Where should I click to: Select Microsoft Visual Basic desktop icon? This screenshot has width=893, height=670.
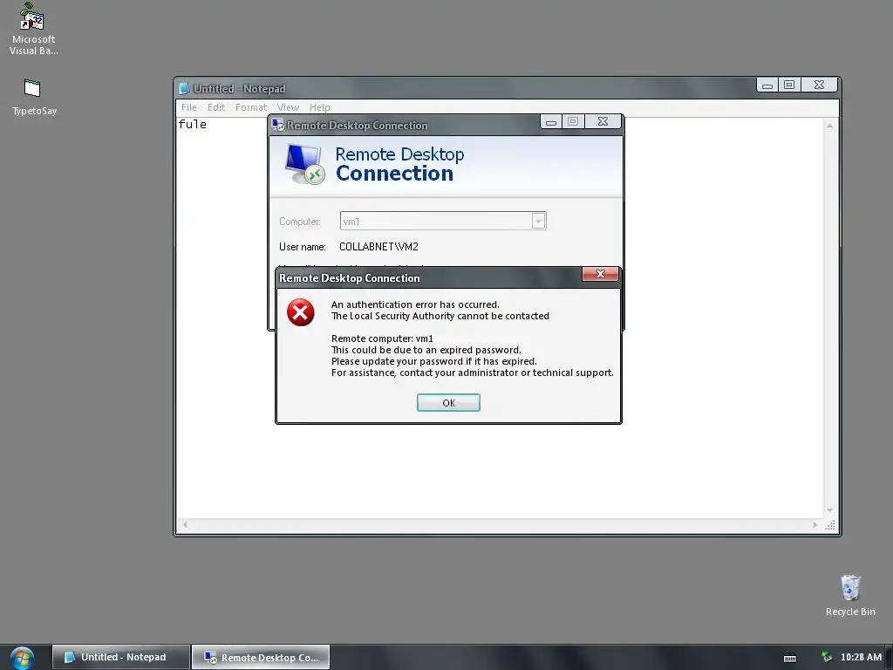(x=34, y=29)
